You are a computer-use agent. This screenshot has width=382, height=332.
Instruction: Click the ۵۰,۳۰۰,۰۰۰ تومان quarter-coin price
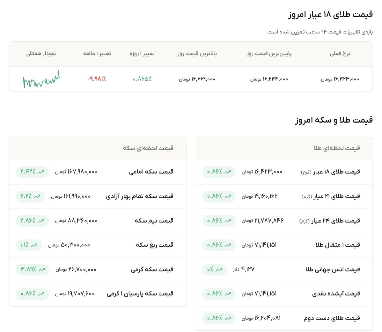pos(69,245)
